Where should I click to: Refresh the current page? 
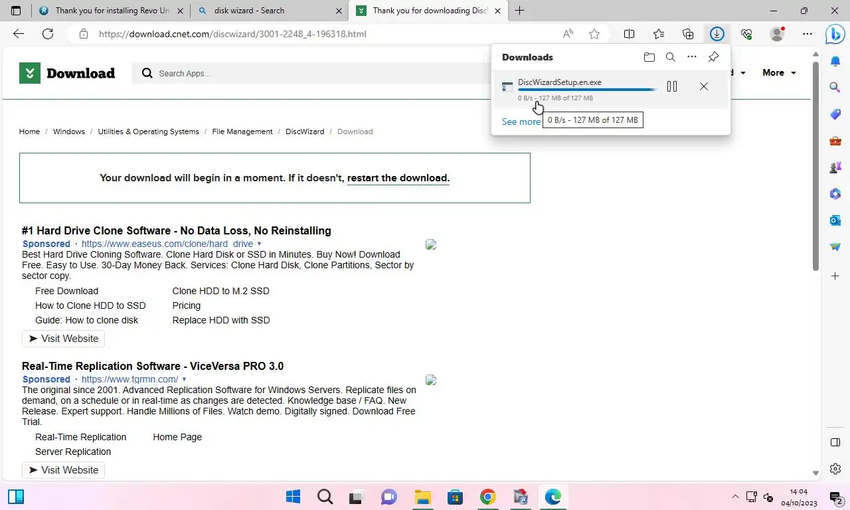click(x=48, y=34)
